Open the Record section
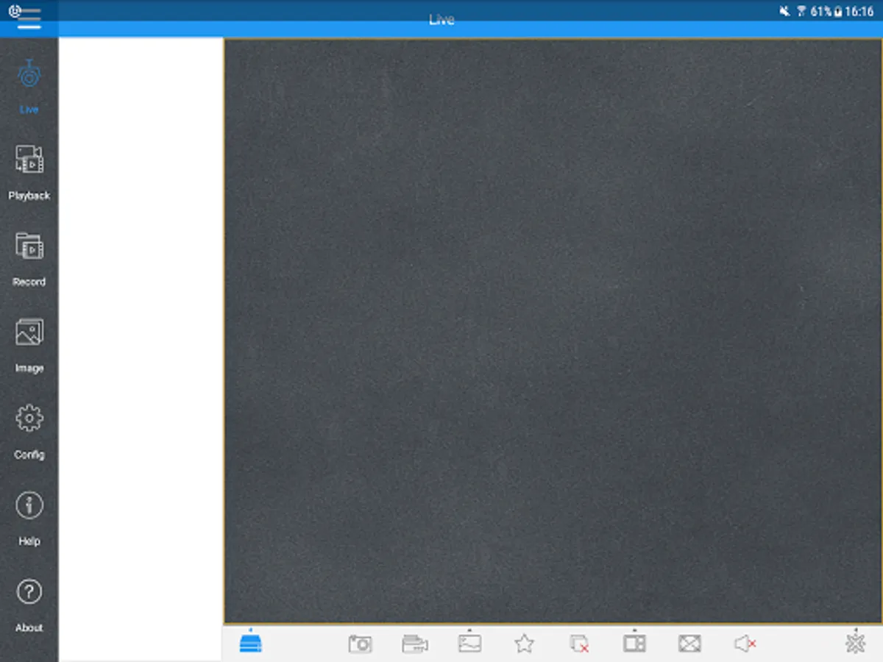Viewport: 883px width, 662px height. (x=29, y=259)
